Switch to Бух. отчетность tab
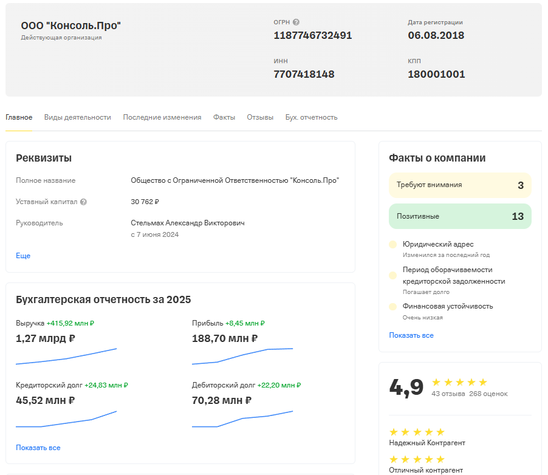This screenshot has height=475, width=548. pyautogui.click(x=312, y=117)
